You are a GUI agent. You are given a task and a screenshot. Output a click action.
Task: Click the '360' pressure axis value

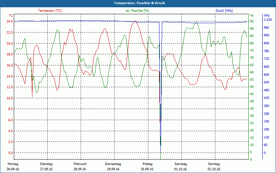(x=267, y=106)
